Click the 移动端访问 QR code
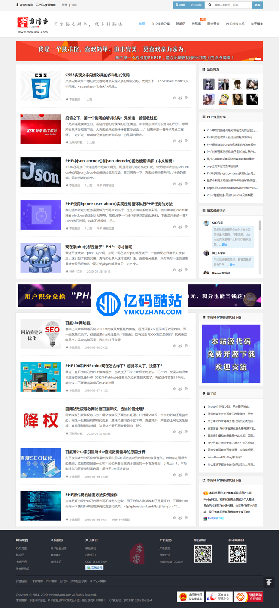279x608 pixels. click(x=237, y=554)
